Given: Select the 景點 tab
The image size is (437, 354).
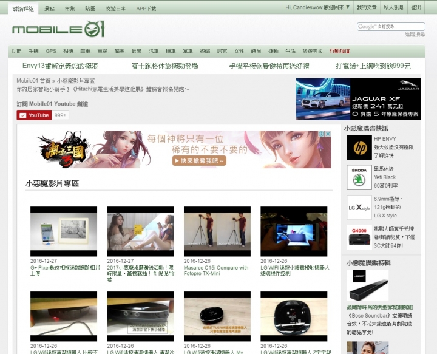Looking at the screenshot, I should point(49,9).
